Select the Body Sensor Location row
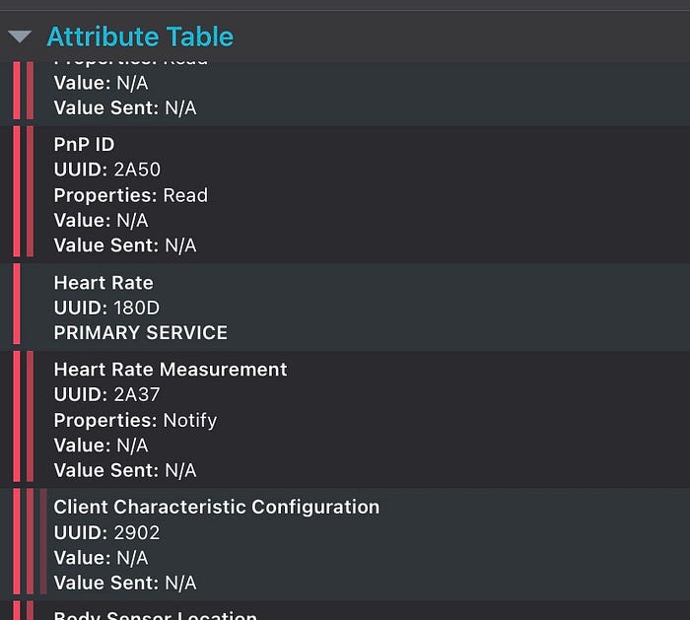The width and height of the screenshot is (690, 620). point(345,611)
